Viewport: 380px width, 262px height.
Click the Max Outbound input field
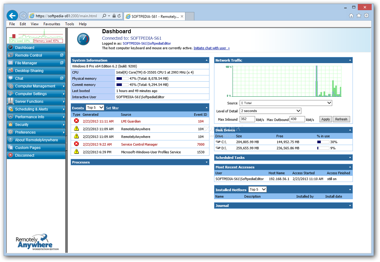(x=297, y=119)
